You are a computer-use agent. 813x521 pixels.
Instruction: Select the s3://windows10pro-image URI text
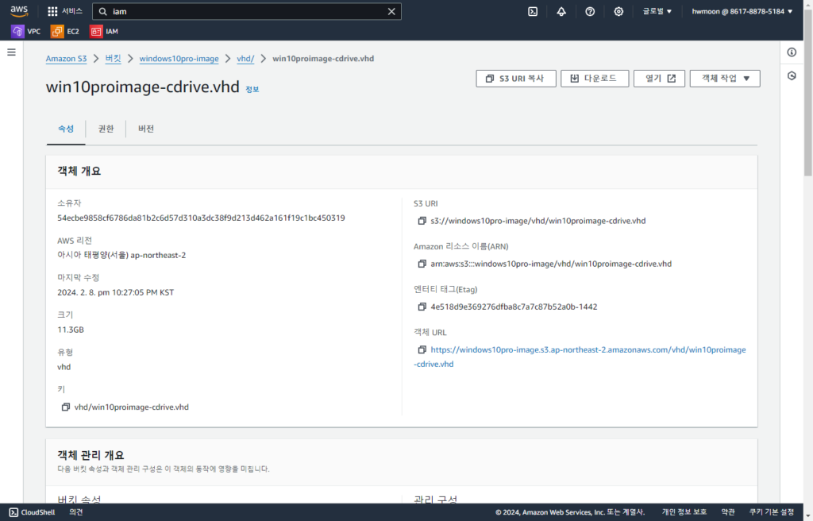point(538,221)
